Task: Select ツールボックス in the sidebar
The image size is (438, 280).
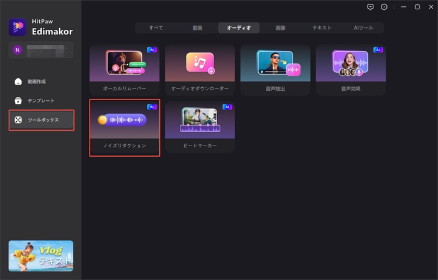Action: [x=41, y=120]
